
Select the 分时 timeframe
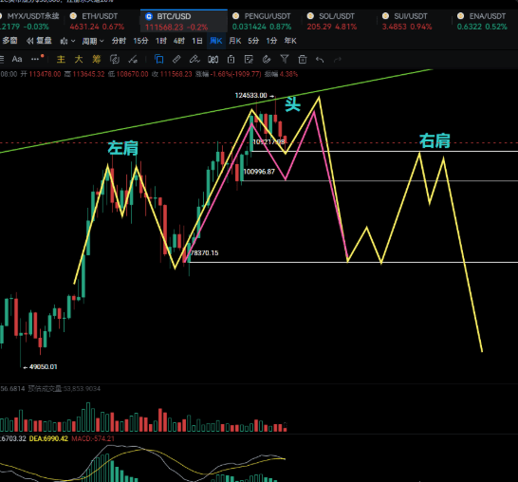(119, 41)
